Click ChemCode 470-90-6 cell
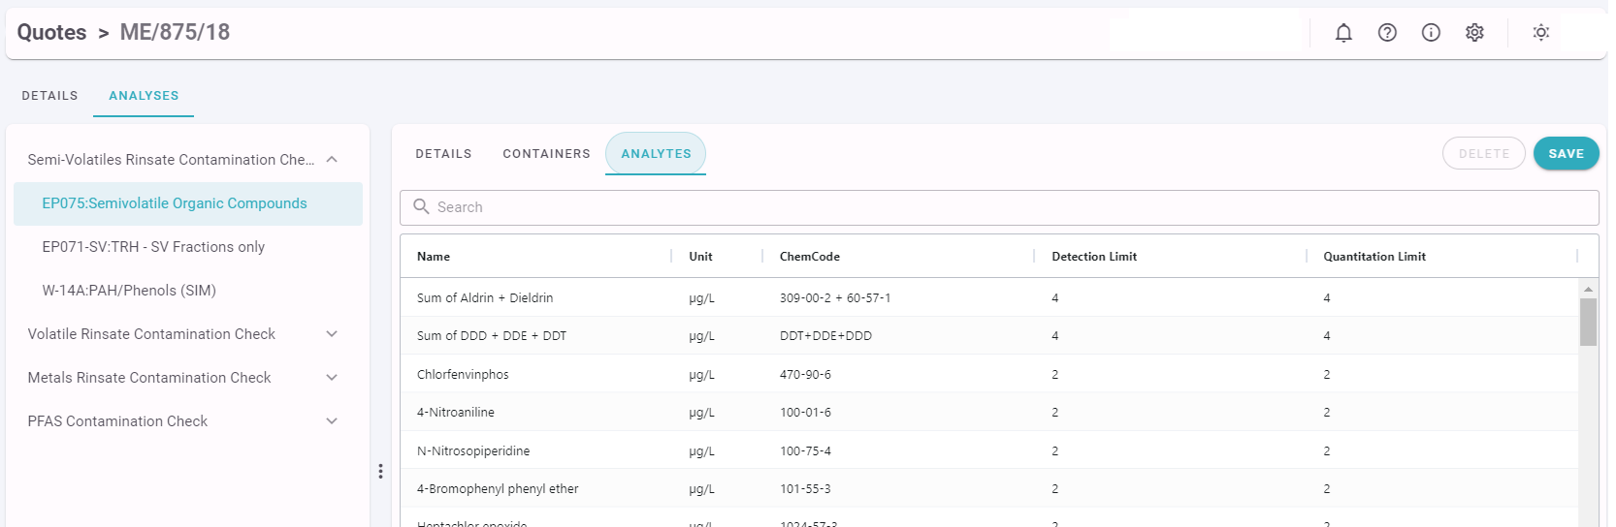Image resolution: width=1616 pixels, height=527 pixels. (805, 375)
